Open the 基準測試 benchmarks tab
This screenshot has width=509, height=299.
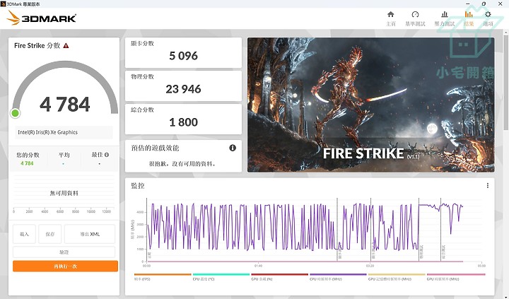(x=415, y=18)
